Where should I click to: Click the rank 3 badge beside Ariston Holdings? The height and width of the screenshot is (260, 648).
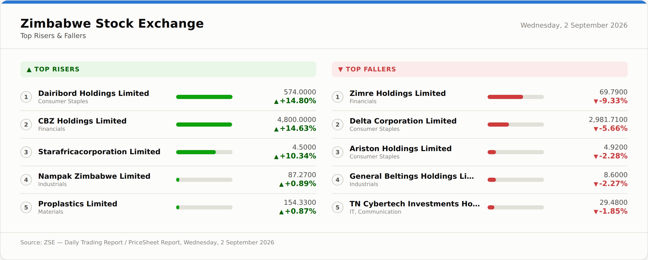click(x=338, y=152)
